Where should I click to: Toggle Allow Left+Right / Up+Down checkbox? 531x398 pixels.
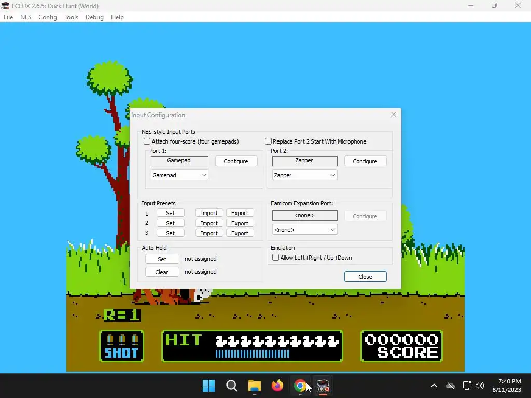click(276, 258)
